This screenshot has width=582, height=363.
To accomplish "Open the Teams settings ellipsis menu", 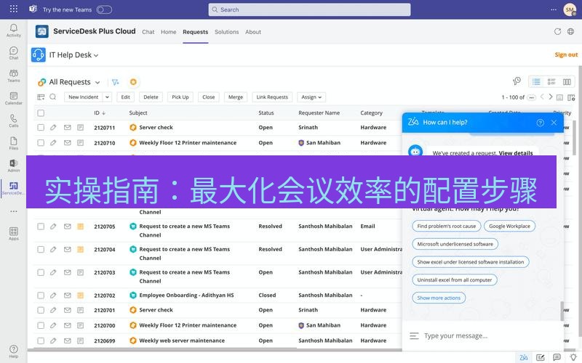I will click(554, 9).
